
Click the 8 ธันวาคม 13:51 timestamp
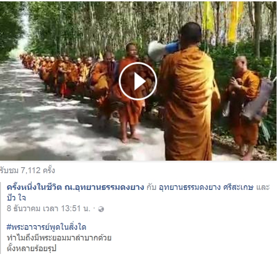pos(48,208)
